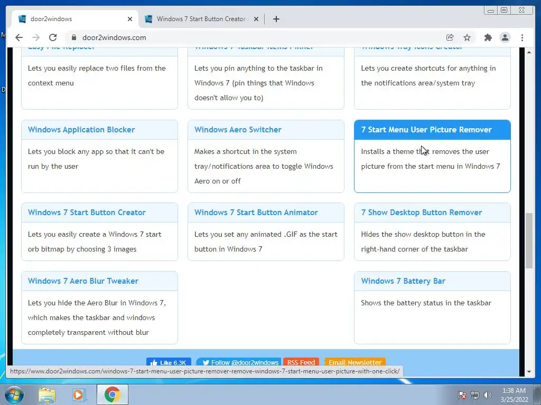Close the door2windows tab
541x405 pixels.
(130, 19)
